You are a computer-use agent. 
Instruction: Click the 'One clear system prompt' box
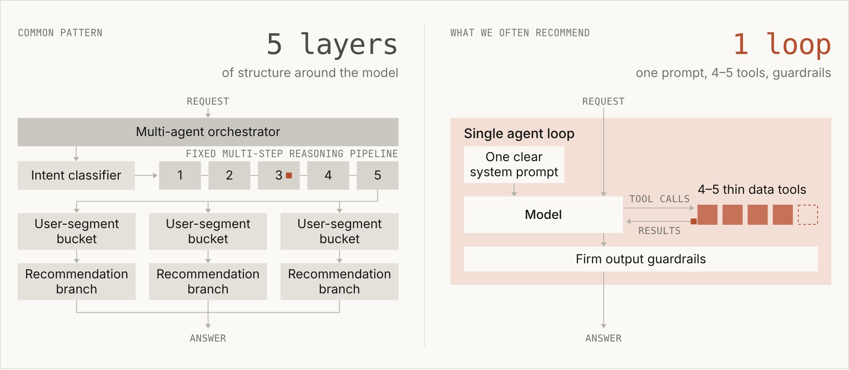point(514,164)
